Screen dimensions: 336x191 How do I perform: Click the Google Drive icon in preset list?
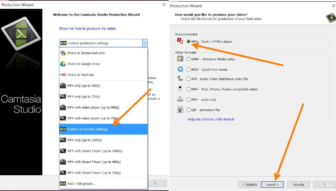pos(63,64)
